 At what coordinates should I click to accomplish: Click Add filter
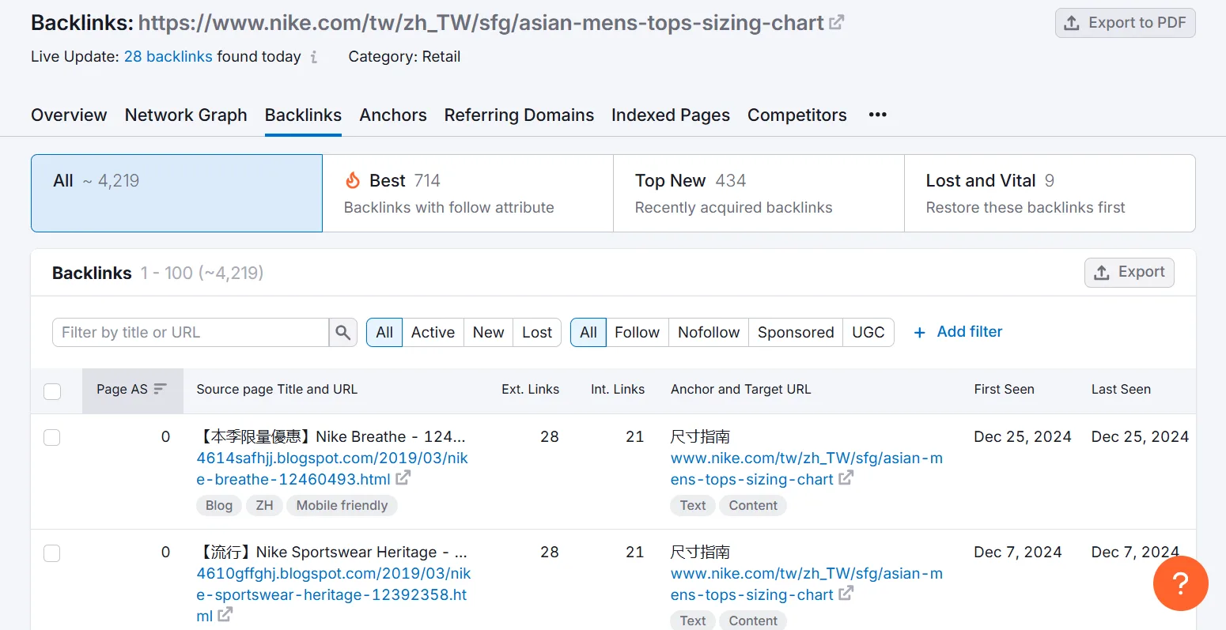click(958, 332)
